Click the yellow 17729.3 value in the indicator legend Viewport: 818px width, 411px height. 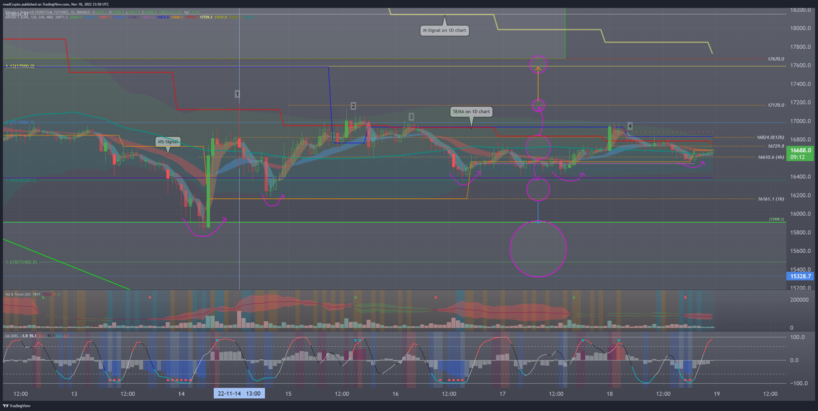click(206, 17)
